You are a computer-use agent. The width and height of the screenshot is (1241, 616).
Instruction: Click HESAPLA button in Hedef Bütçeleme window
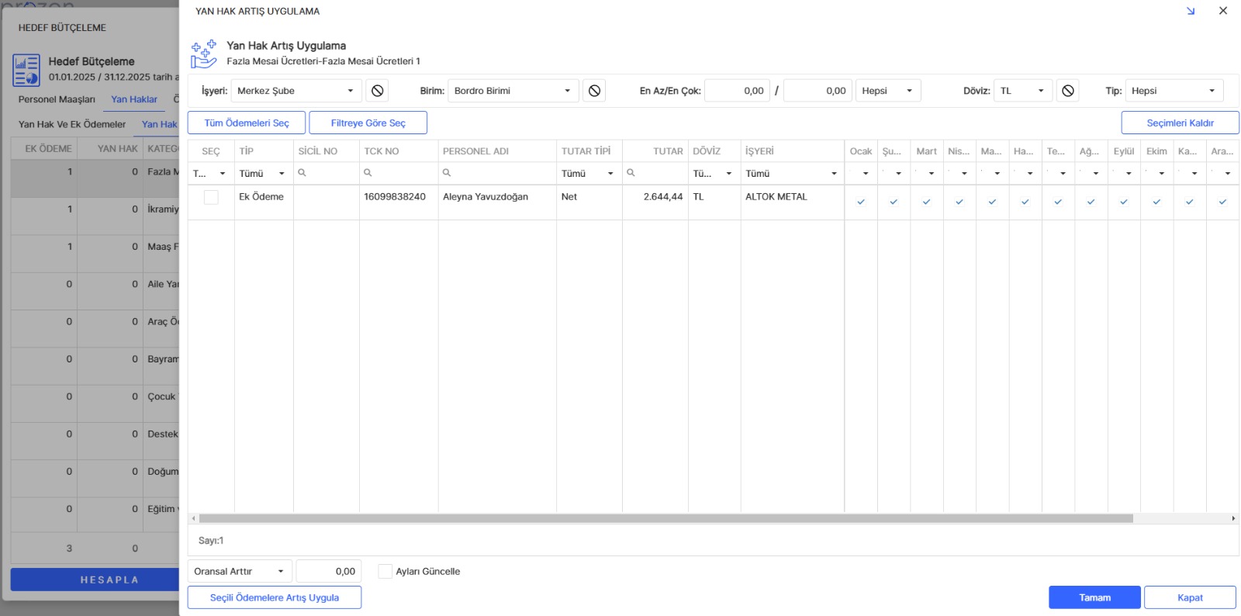95,580
